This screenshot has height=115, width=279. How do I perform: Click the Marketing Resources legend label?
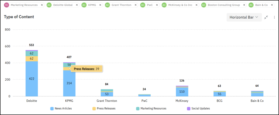153,108
